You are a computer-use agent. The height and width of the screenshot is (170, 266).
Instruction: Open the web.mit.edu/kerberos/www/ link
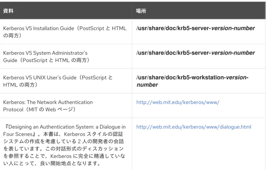[x=178, y=102]
